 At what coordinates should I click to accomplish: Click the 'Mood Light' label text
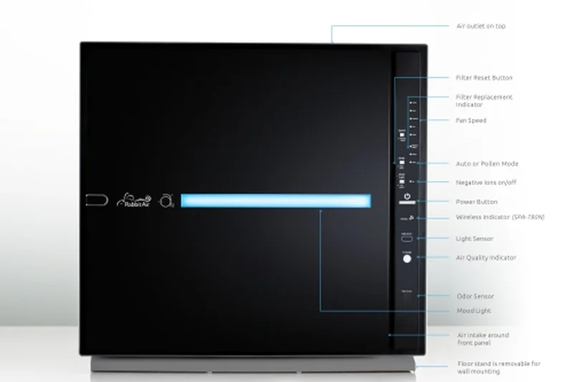point(473,311)
